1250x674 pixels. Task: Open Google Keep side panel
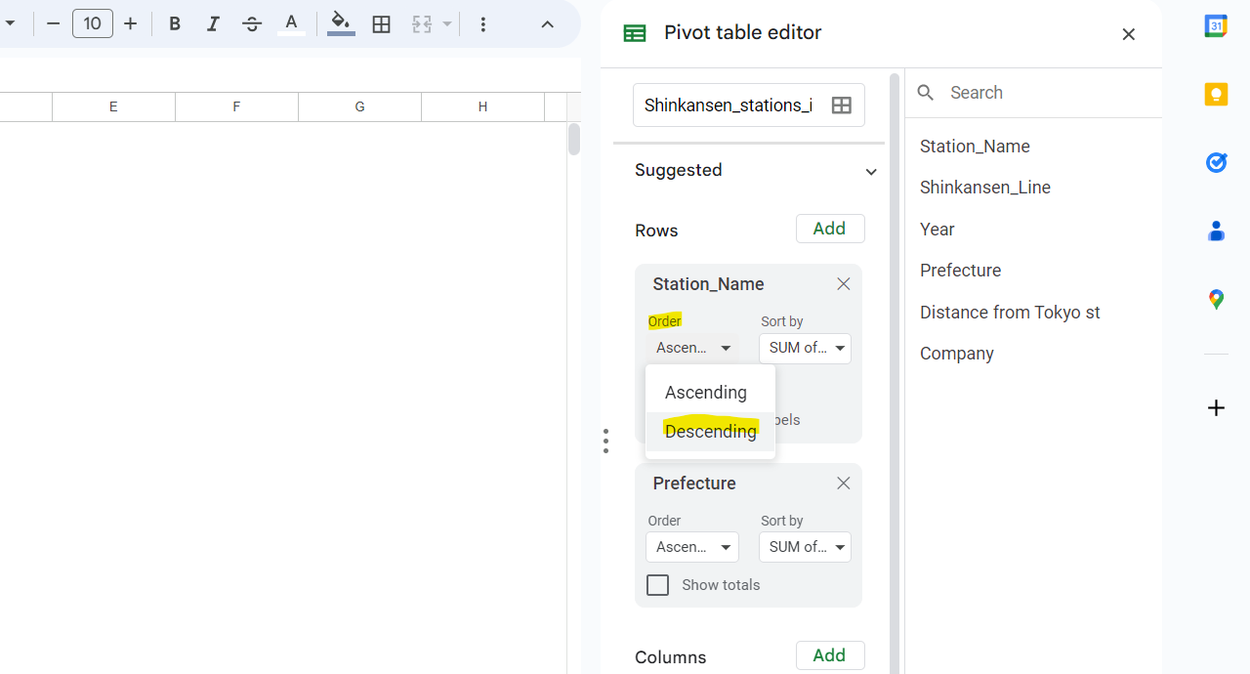pos(1216,94)
